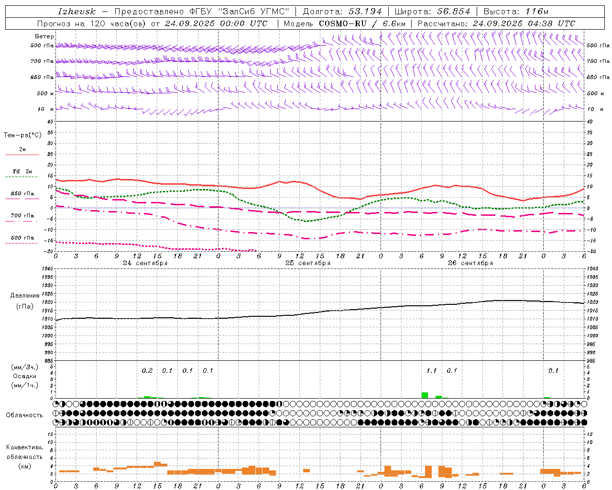
Task: Click the 1040 value on left pressure axis
Action: tap(46, 269)
